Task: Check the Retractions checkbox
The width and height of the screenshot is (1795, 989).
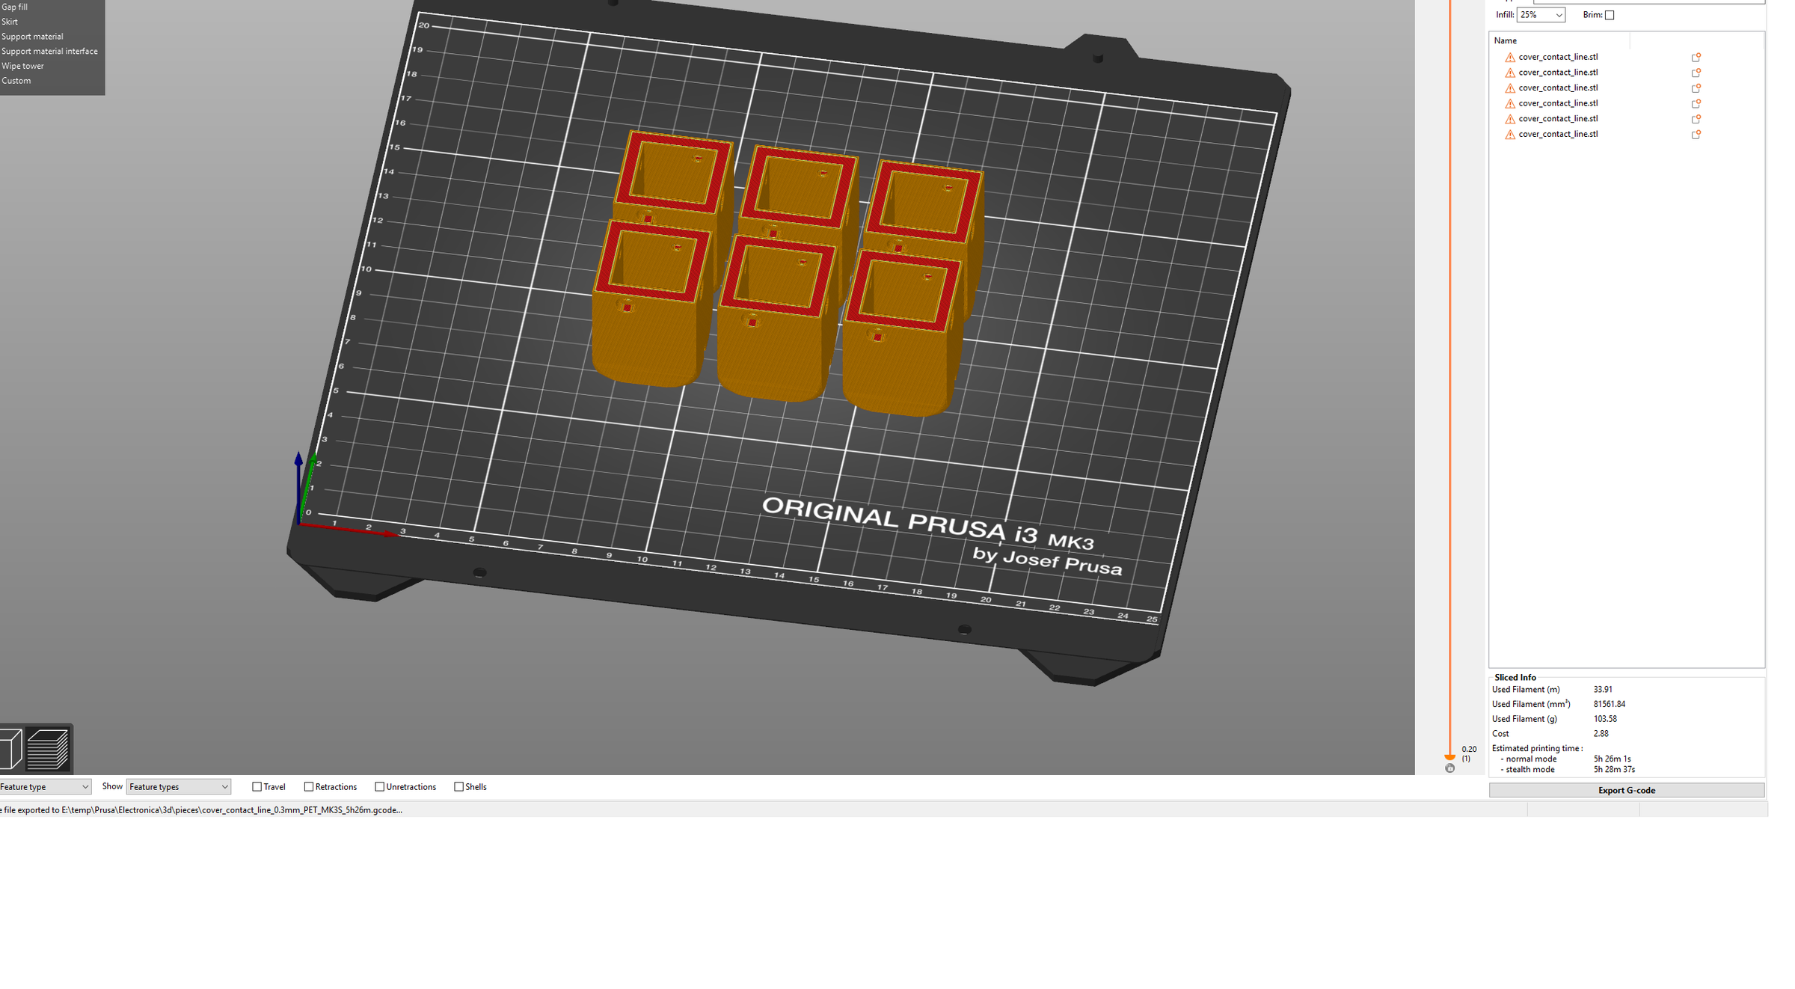Action: (x=309, y=786)
